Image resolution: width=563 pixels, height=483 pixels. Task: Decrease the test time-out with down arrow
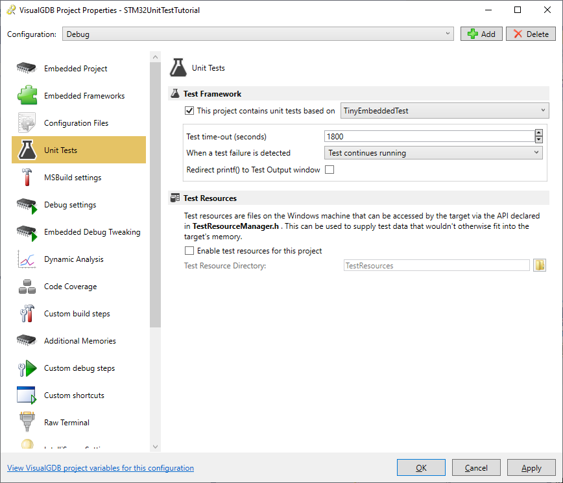(538, 139)
